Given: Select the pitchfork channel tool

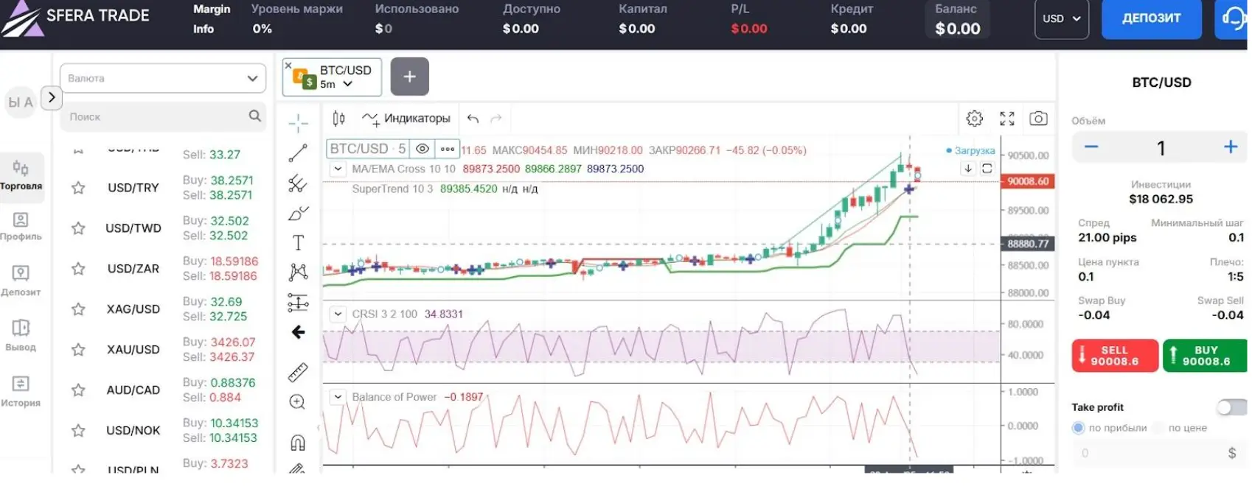Looking at the screenshot, I should click(298, 183).
